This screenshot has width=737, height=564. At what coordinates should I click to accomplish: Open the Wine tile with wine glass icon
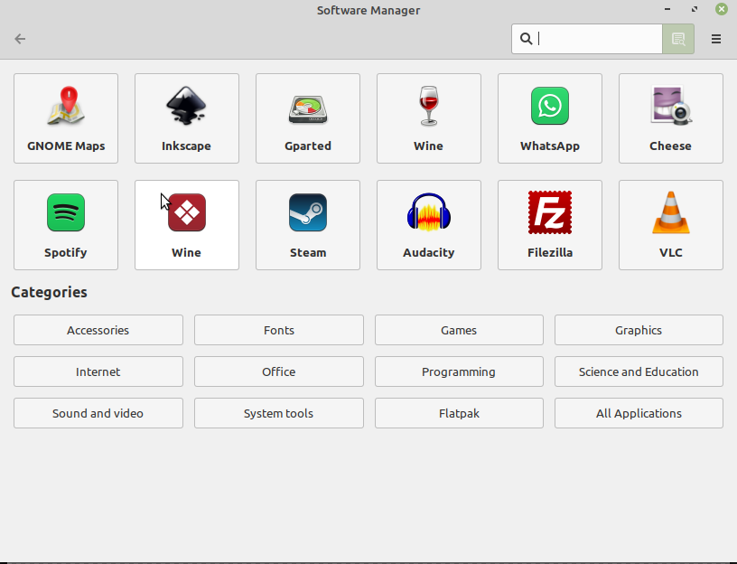(429, 118)
